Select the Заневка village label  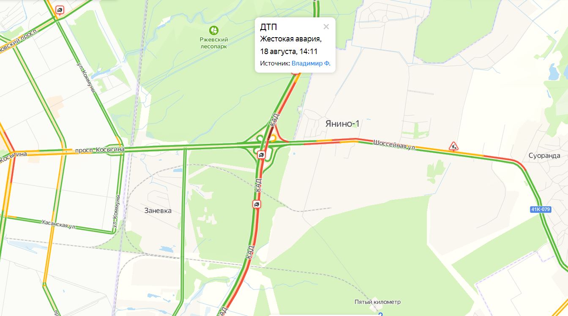[158, 210]
